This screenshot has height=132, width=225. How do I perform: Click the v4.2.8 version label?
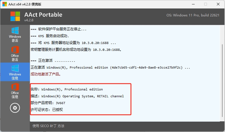29,20
